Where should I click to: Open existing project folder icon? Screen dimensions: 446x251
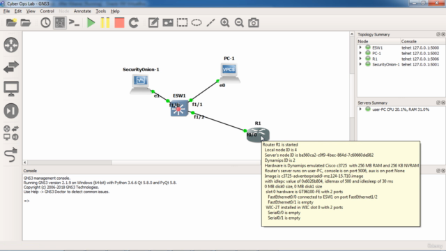click(x=26, y=22)
